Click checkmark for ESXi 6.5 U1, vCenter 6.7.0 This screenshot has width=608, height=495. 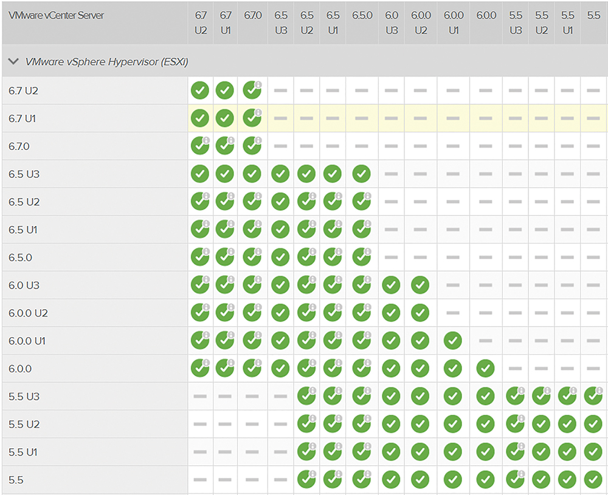tap(252, 230)
